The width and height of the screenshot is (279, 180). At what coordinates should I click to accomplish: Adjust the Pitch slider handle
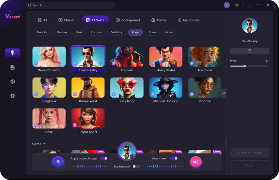point(245,66)
